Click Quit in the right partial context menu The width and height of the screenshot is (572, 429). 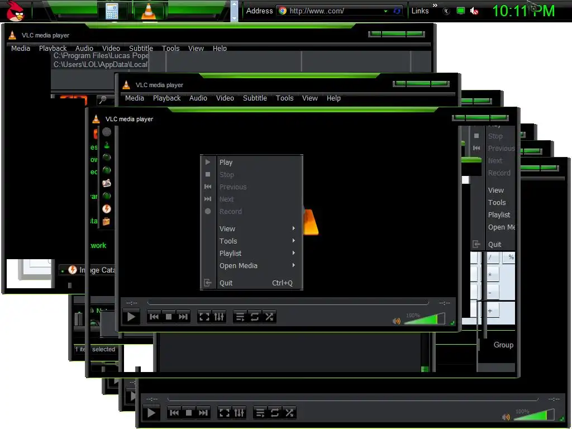[x=494, y=245]
